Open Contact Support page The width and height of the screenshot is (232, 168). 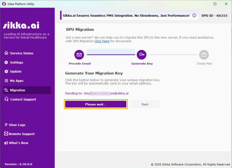click(x=23, y=99)
